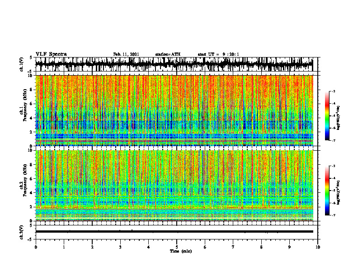
Task: Click the "station=ATH" header label
Action: (x=168, y=54)
